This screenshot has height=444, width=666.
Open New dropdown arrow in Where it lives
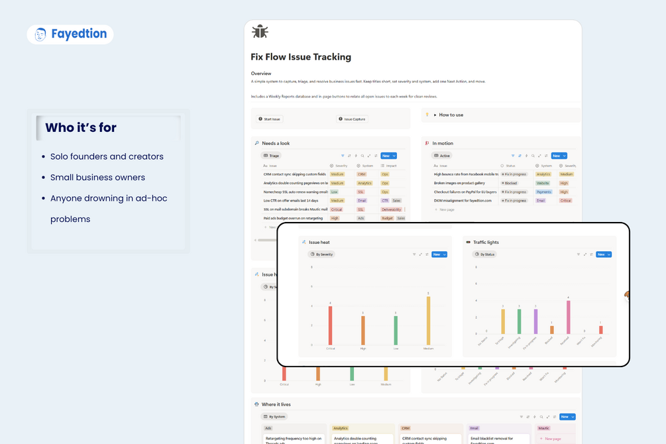(x=573, y=417)
